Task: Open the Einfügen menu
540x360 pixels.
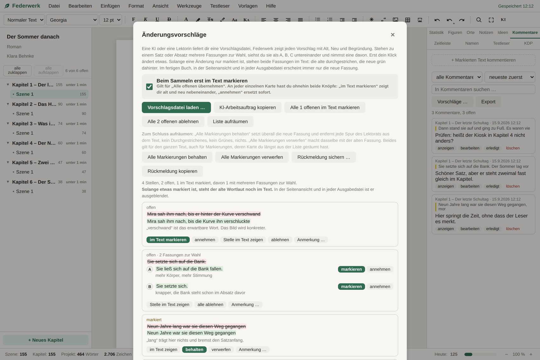Action: 110,6
